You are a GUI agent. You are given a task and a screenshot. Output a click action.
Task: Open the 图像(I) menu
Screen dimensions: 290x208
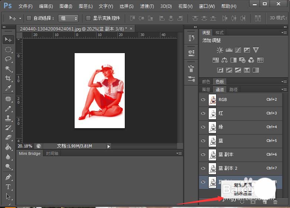(x=66, y=6)
